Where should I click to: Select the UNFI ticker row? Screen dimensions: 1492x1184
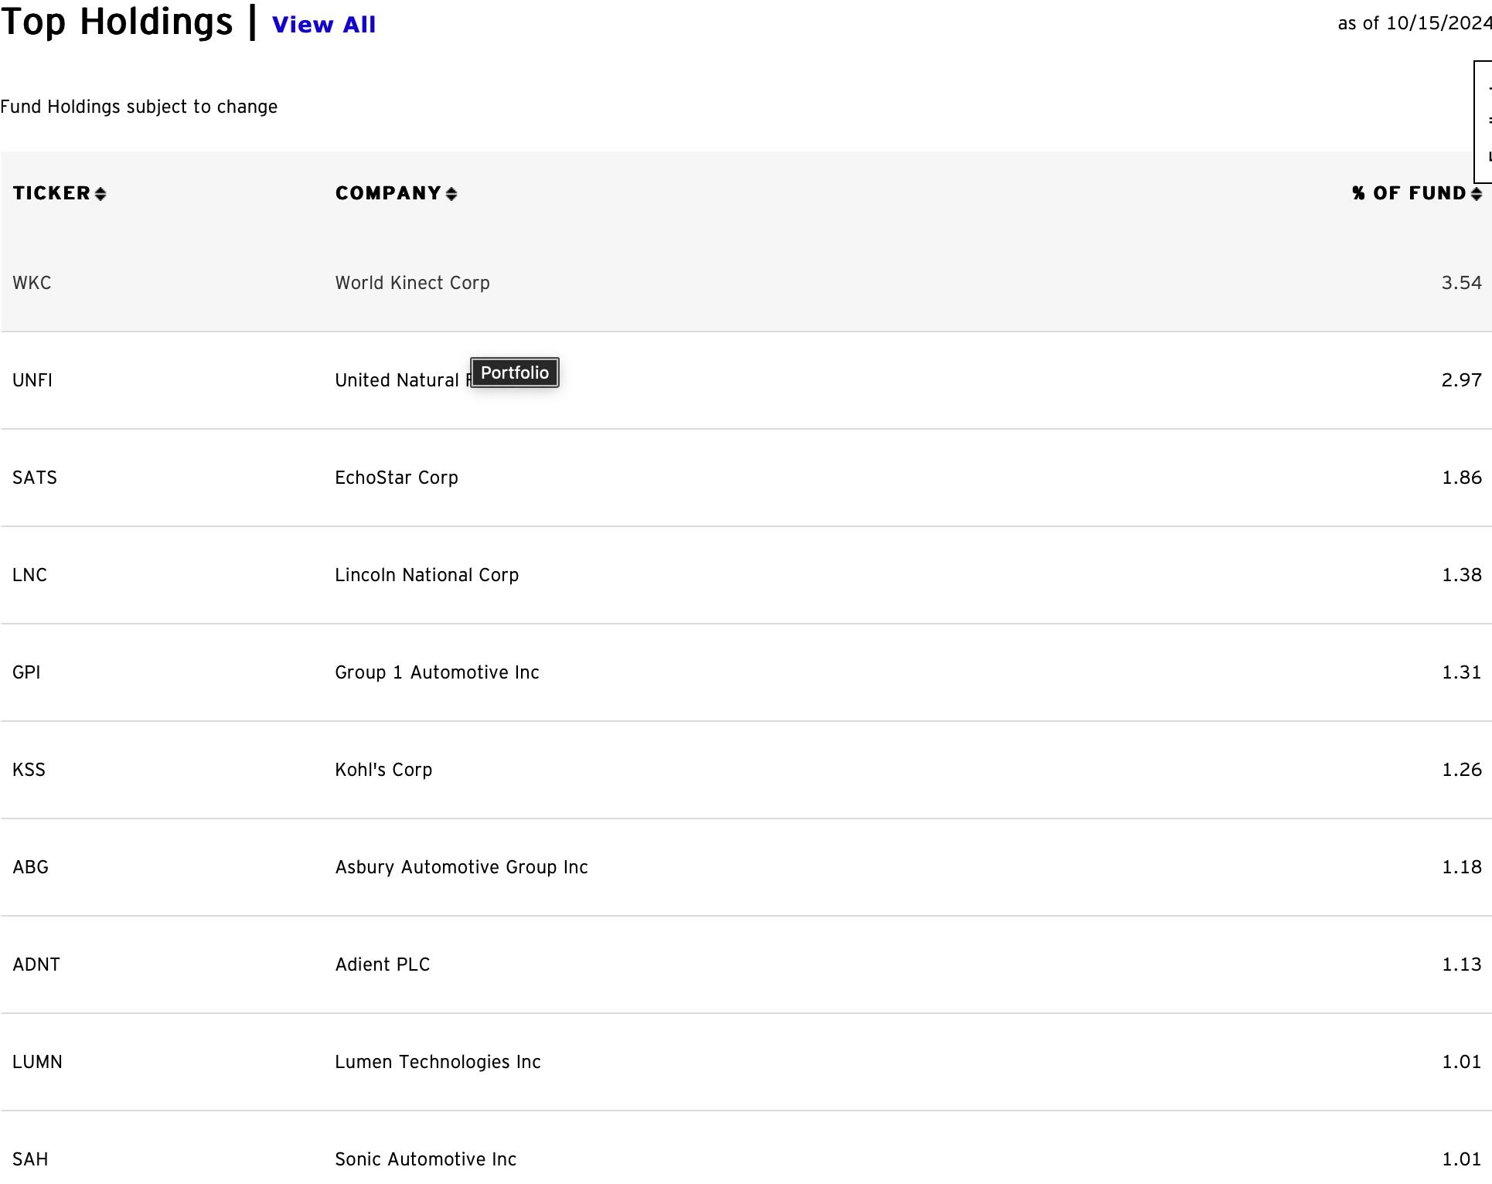click(x=746, y=380)
